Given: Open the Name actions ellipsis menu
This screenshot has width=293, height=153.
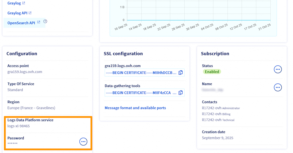Looking at the screenshot, I should click(x=278, y=87).
